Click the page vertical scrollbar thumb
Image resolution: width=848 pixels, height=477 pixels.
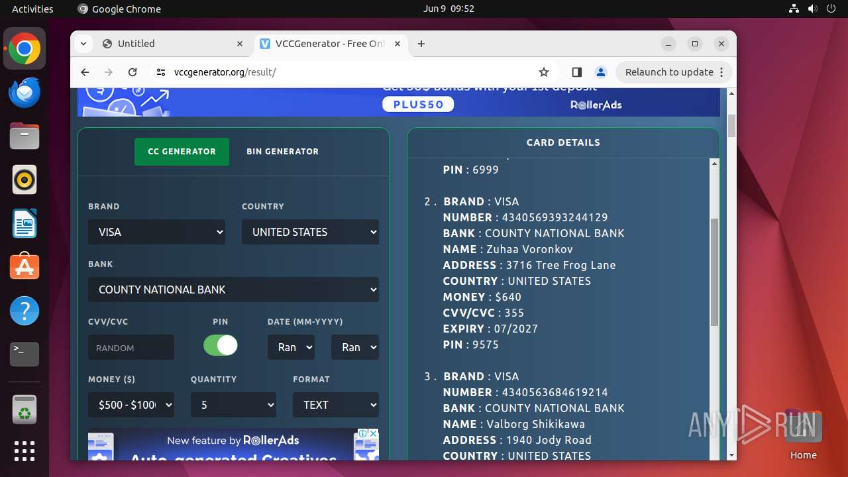click(731, 126)
